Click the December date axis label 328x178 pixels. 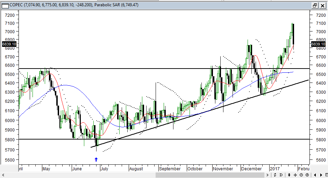coord(251,169)
